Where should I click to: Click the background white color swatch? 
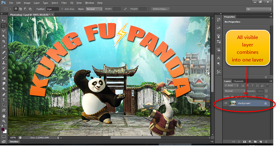pyautogui.click(x=6, y=132)
